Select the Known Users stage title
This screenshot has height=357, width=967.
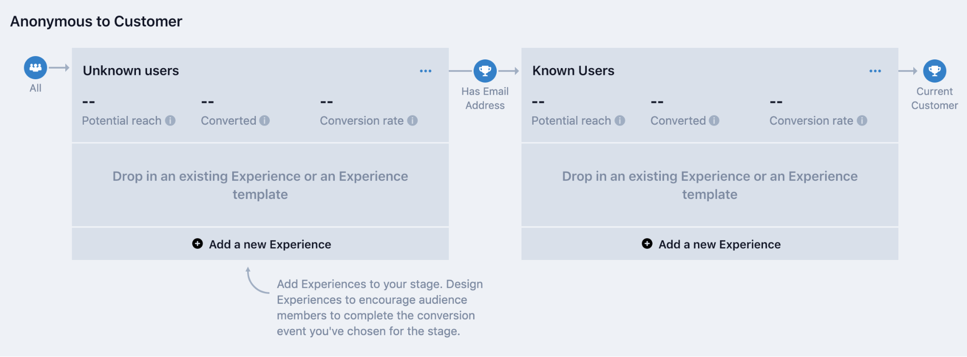(573, 71)
